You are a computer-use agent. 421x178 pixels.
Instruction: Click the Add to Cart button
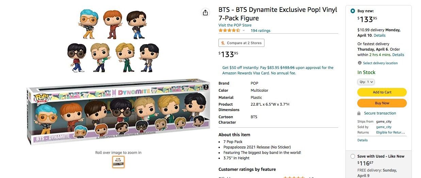(382, 92)
